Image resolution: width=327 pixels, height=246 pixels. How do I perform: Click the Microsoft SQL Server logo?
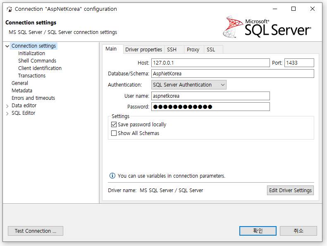[x=267, y=27]
